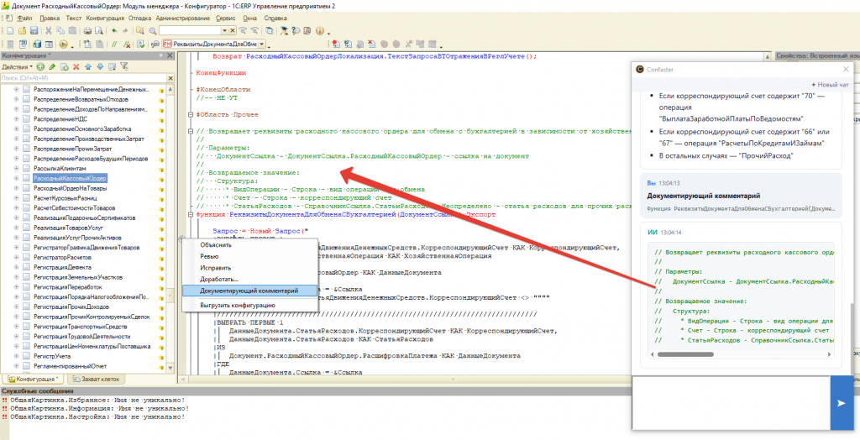Screen dimensions: 860x440
Task: Collapse the Прочее code region
Action: 190,114
